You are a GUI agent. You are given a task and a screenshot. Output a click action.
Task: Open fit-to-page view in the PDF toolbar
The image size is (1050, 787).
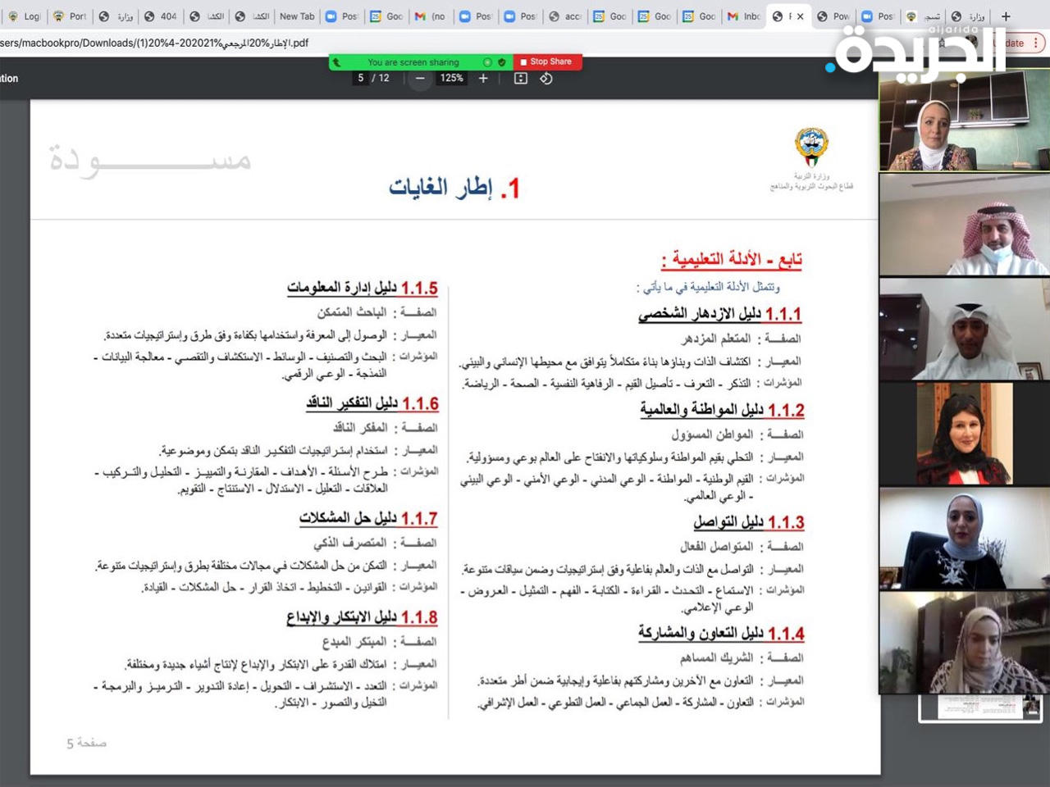(x=519, y=78)
